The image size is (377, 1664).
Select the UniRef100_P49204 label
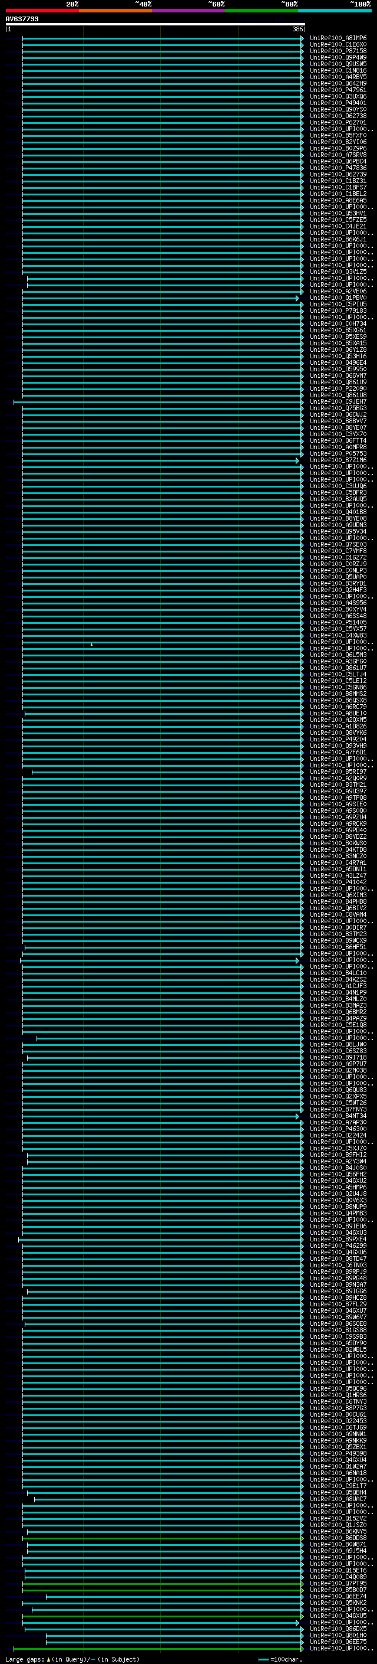(x=338, y=739)
